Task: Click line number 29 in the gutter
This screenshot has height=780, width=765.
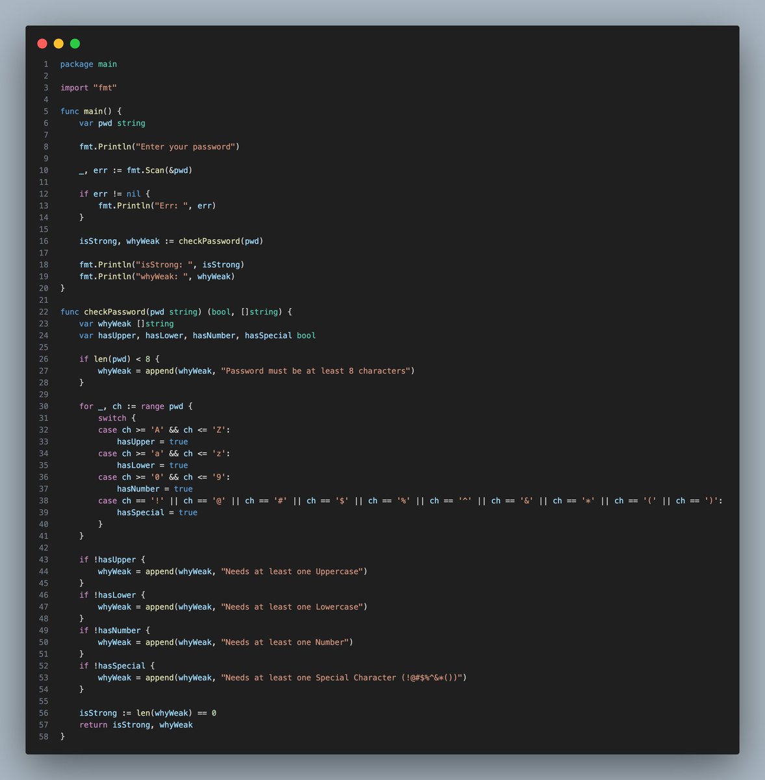Action: point(44,395)
